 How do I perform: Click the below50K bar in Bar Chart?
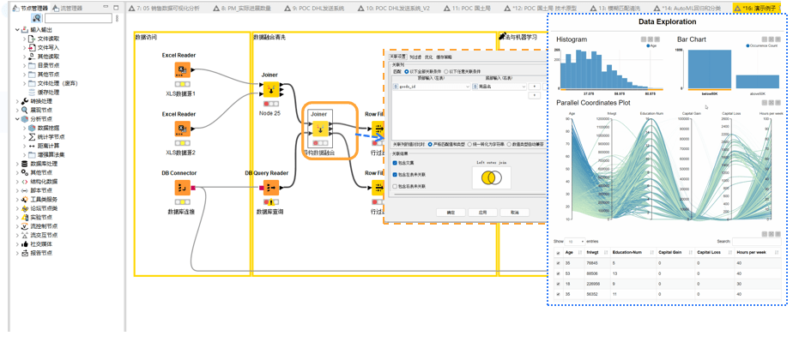710,69
